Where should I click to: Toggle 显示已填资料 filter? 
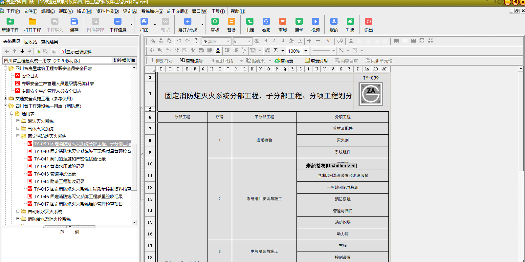pyautogui.click(x=76, y=51)
